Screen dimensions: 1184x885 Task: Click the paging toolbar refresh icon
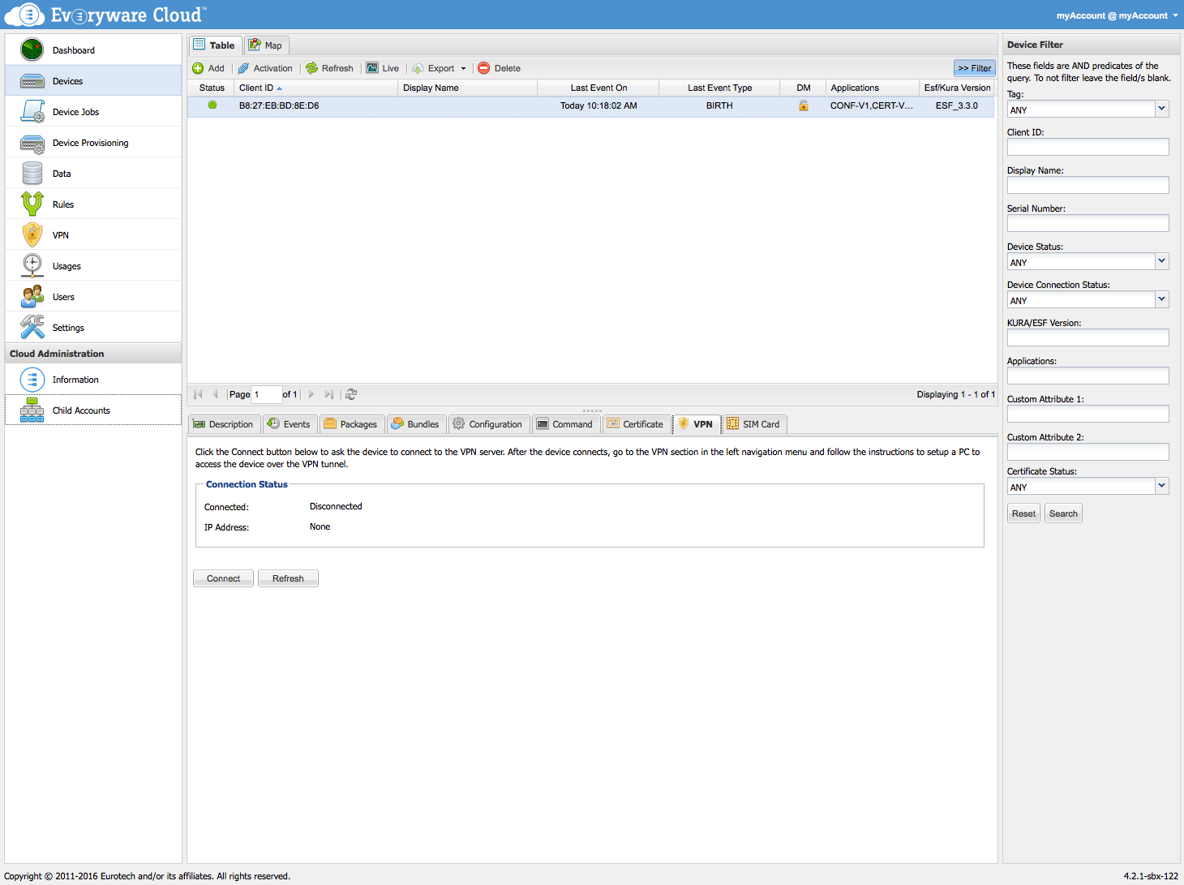tap(351, 394)
